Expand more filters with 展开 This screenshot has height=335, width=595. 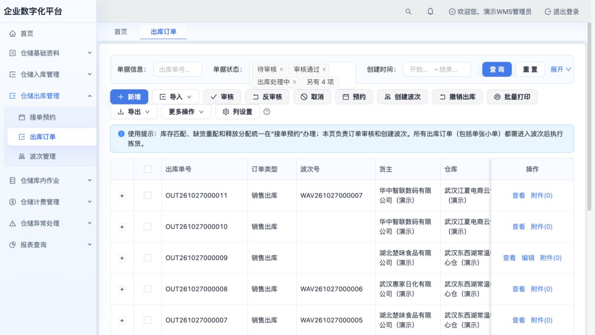pyautogui.click(x=561, y=69)
